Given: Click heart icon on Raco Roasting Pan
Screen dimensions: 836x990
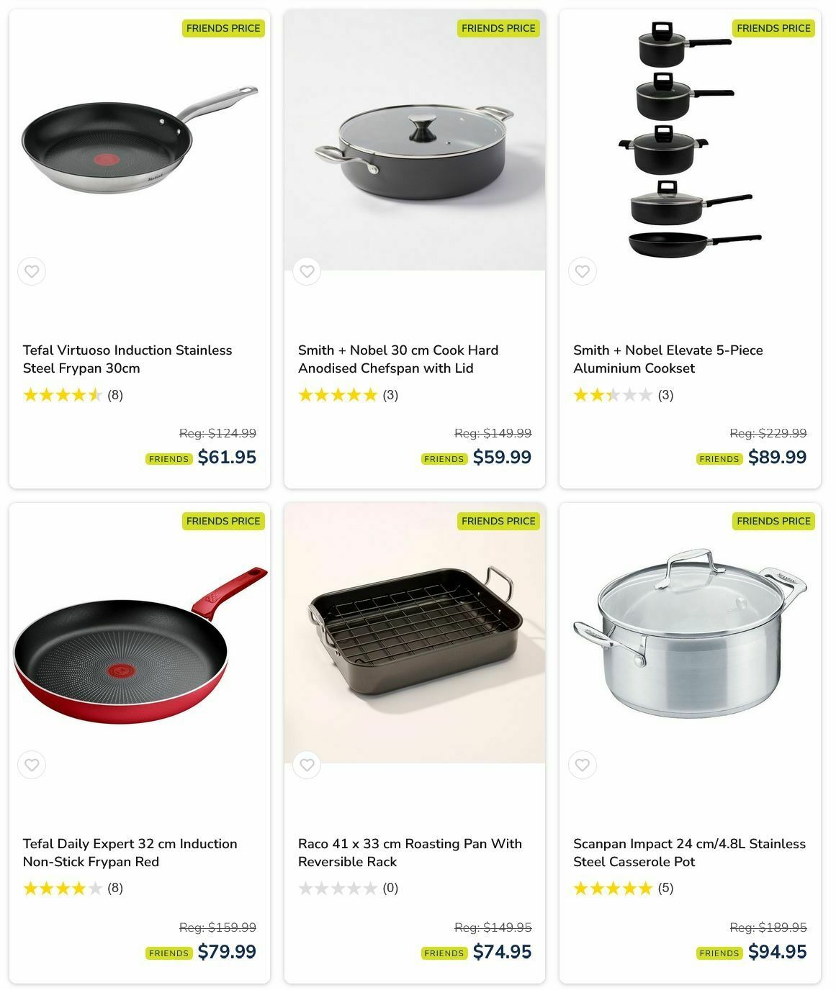Looking at the screenshot, I should (307, 765).
